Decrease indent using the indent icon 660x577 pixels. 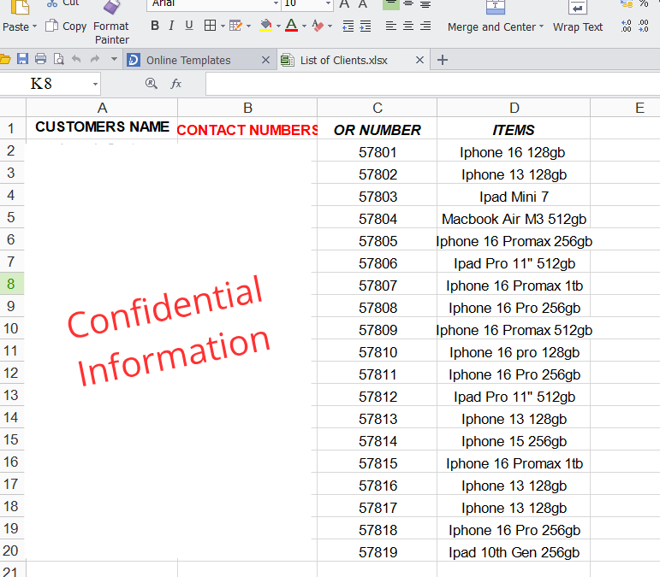(x=348, y=26)
